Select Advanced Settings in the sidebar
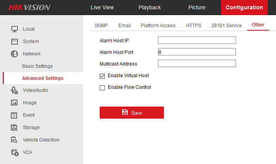 click(42, 78)
